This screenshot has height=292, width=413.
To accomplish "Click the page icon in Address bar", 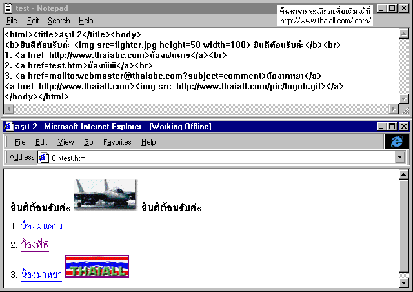I will (x=44, y=158).
